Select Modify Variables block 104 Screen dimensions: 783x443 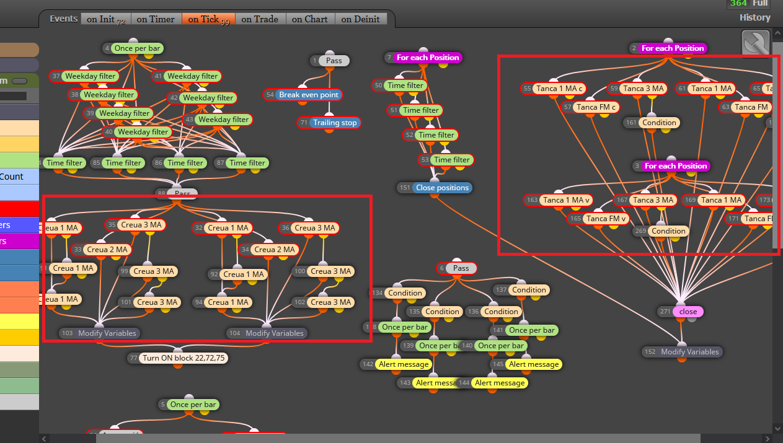point(267,333)
